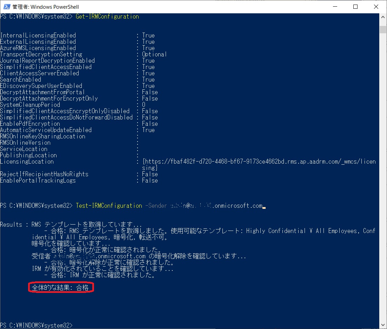Click RejectIfRecipientHasNoRights property name

click(44, 174)
